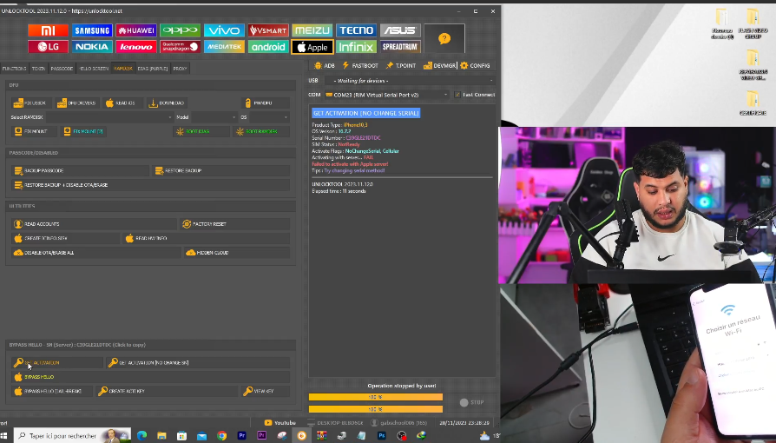Select the OPPO brand logo
The width and height of the screenshot is (776, 443).
pos(181,30)
